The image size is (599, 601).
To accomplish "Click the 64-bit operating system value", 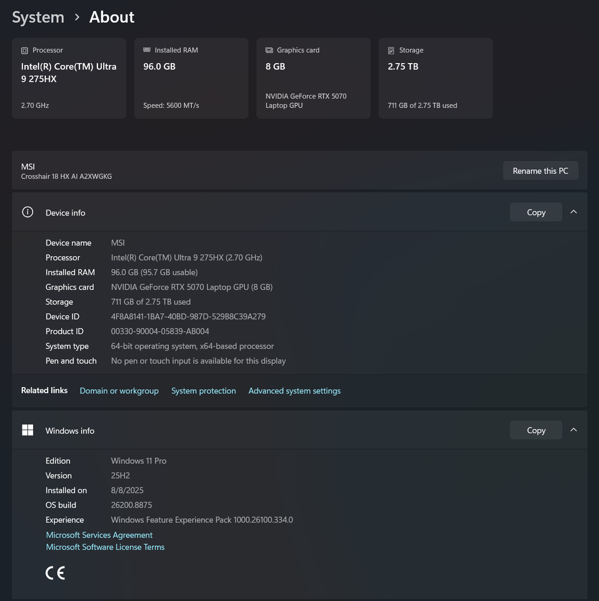I will (192, 346).
